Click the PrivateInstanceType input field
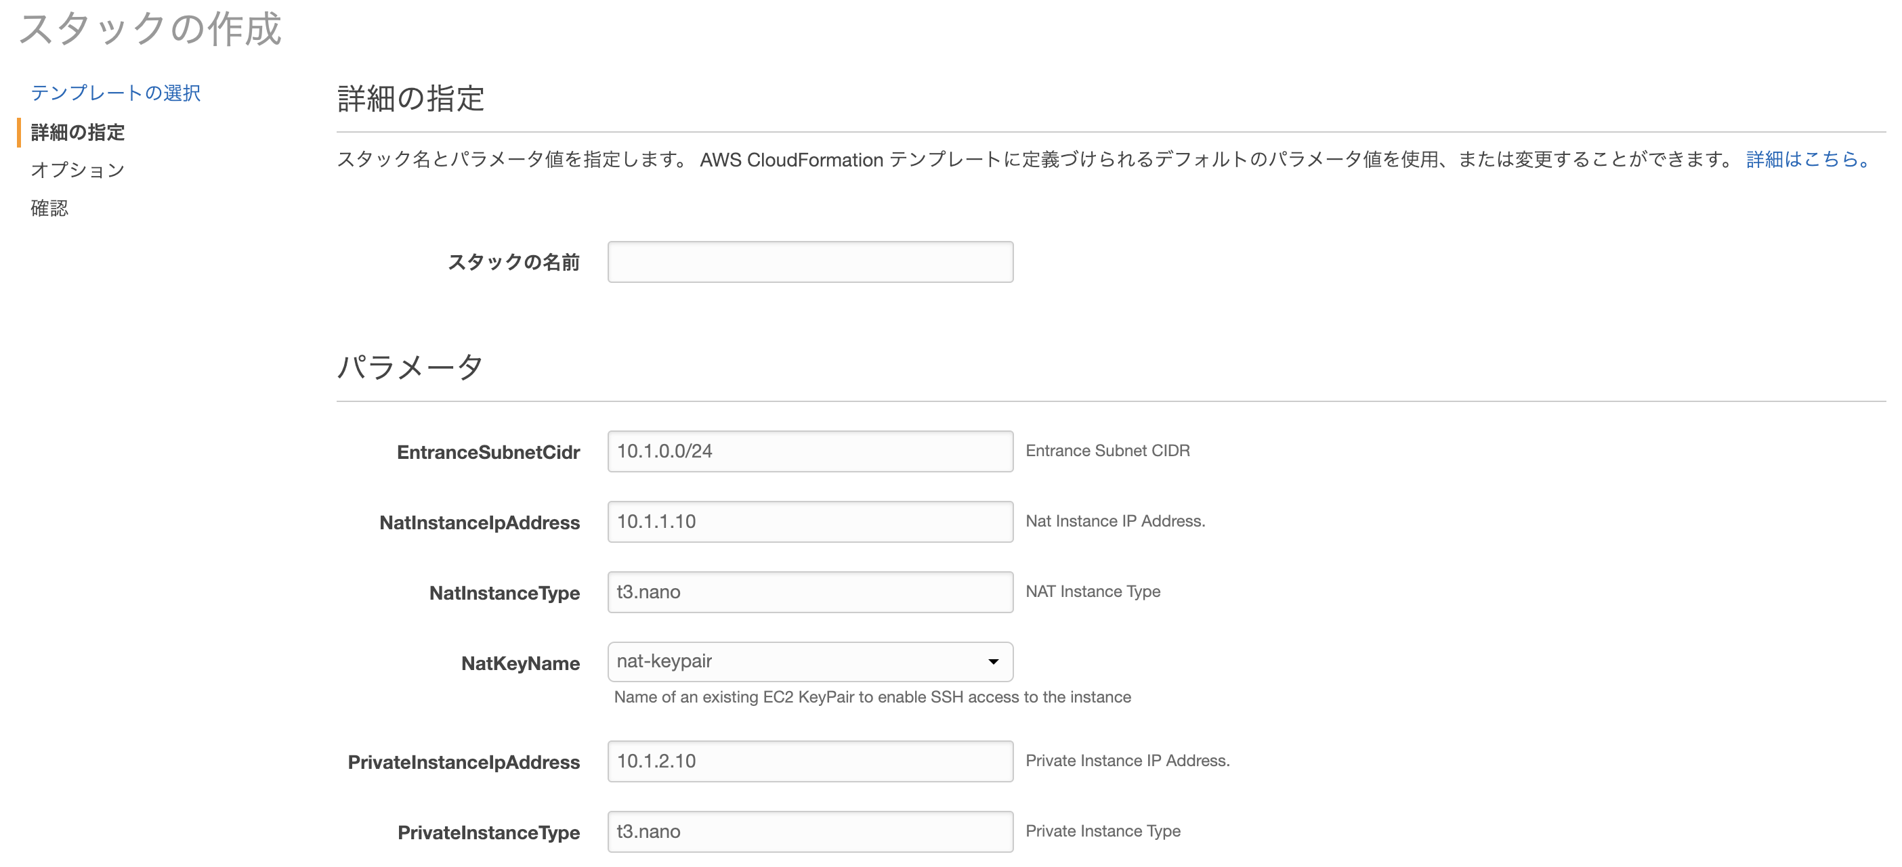This screenshot has width=1902, height=867. 810,832
